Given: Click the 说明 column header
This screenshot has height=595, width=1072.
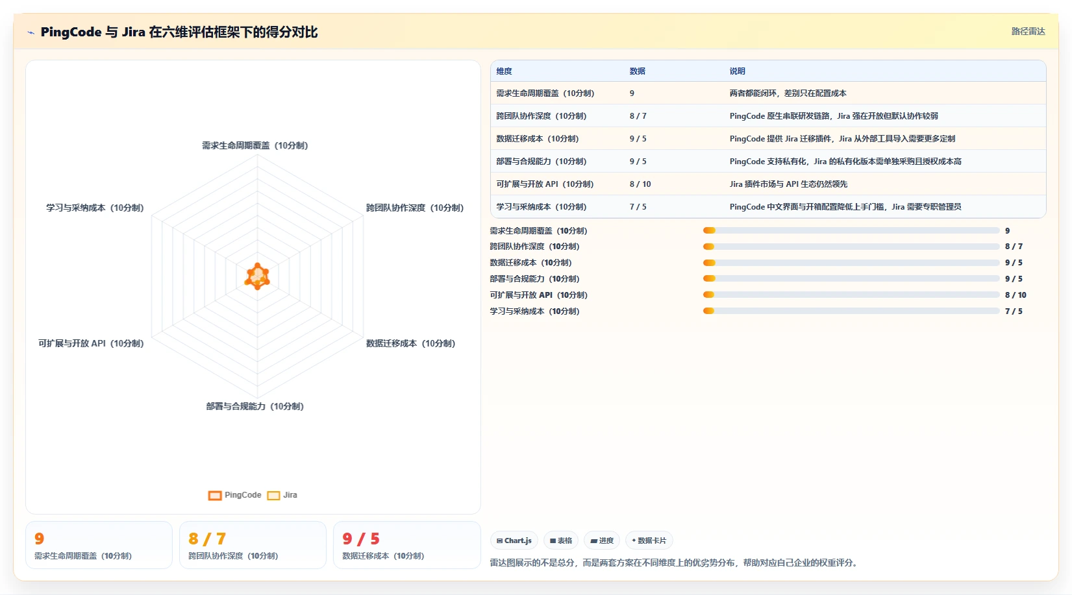Looking at the screenshot, I should (738, 71).
